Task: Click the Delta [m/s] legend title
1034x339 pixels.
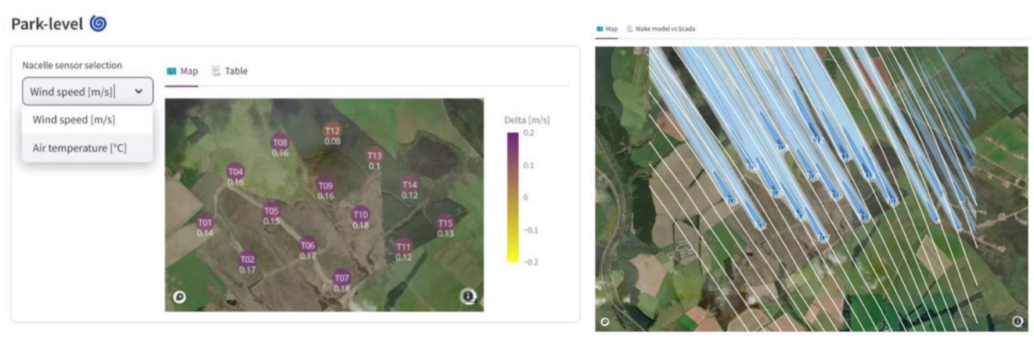Action: coord(527,121)
